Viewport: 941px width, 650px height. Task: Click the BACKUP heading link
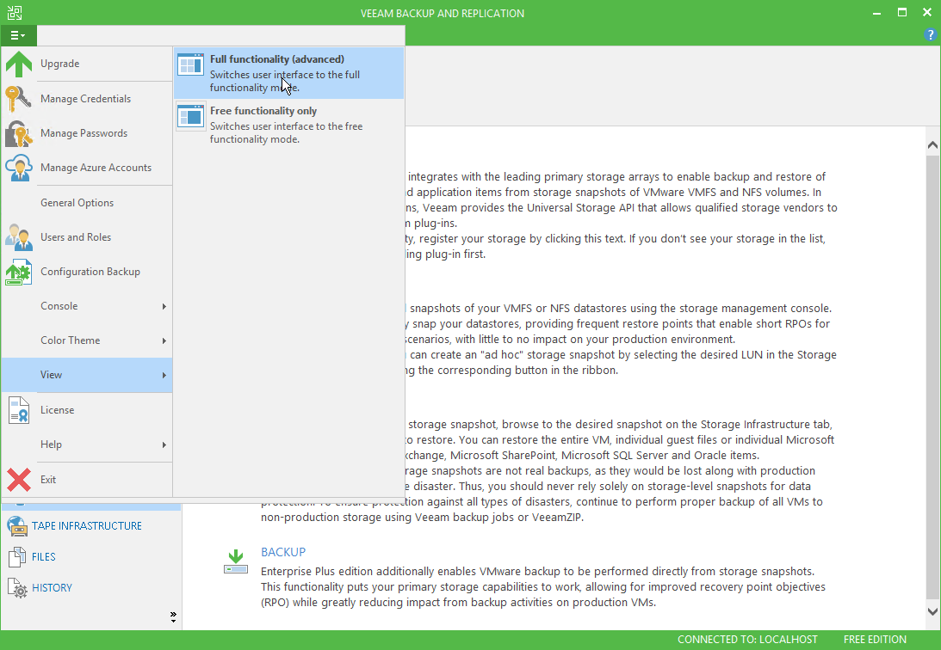(283, 552)
